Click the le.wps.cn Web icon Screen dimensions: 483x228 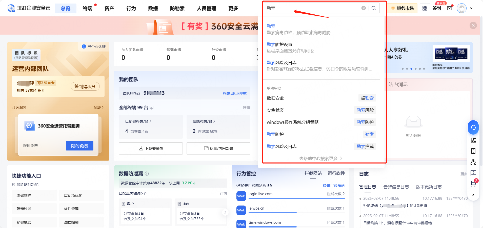tap(241, 210)
